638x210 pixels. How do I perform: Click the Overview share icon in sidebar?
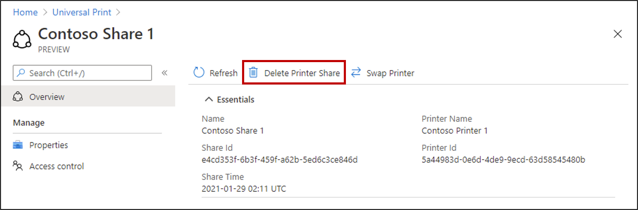[18, 97]
